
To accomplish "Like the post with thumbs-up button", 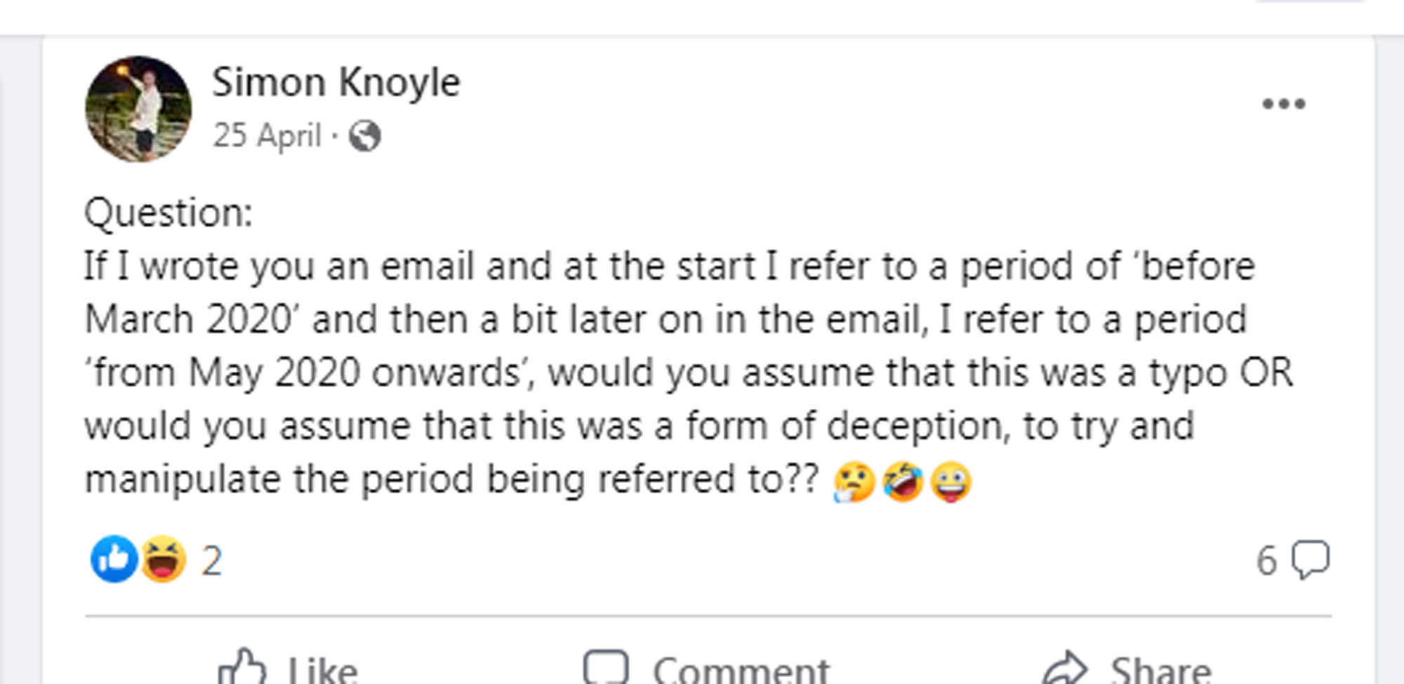I will coord(241,666).
